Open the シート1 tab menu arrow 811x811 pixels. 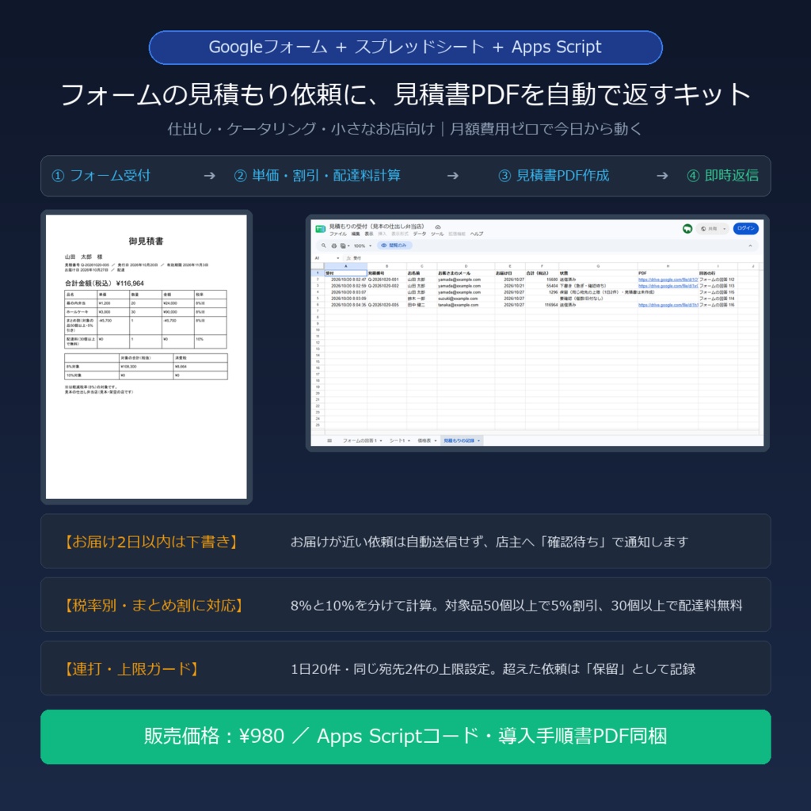pos(409,440)
